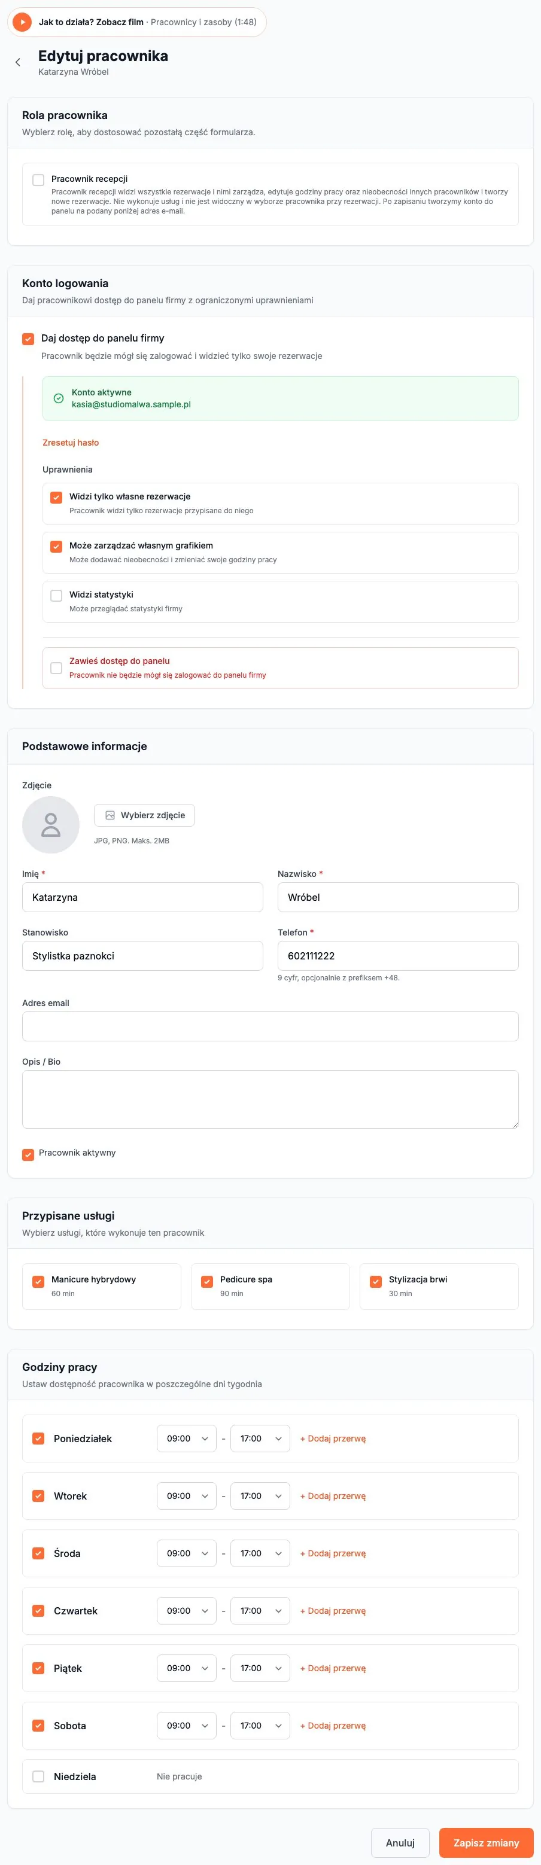Viewport: 541px width, 1865px height.
Task: Focus the Nazwisko input field
Action: (399, 897)
